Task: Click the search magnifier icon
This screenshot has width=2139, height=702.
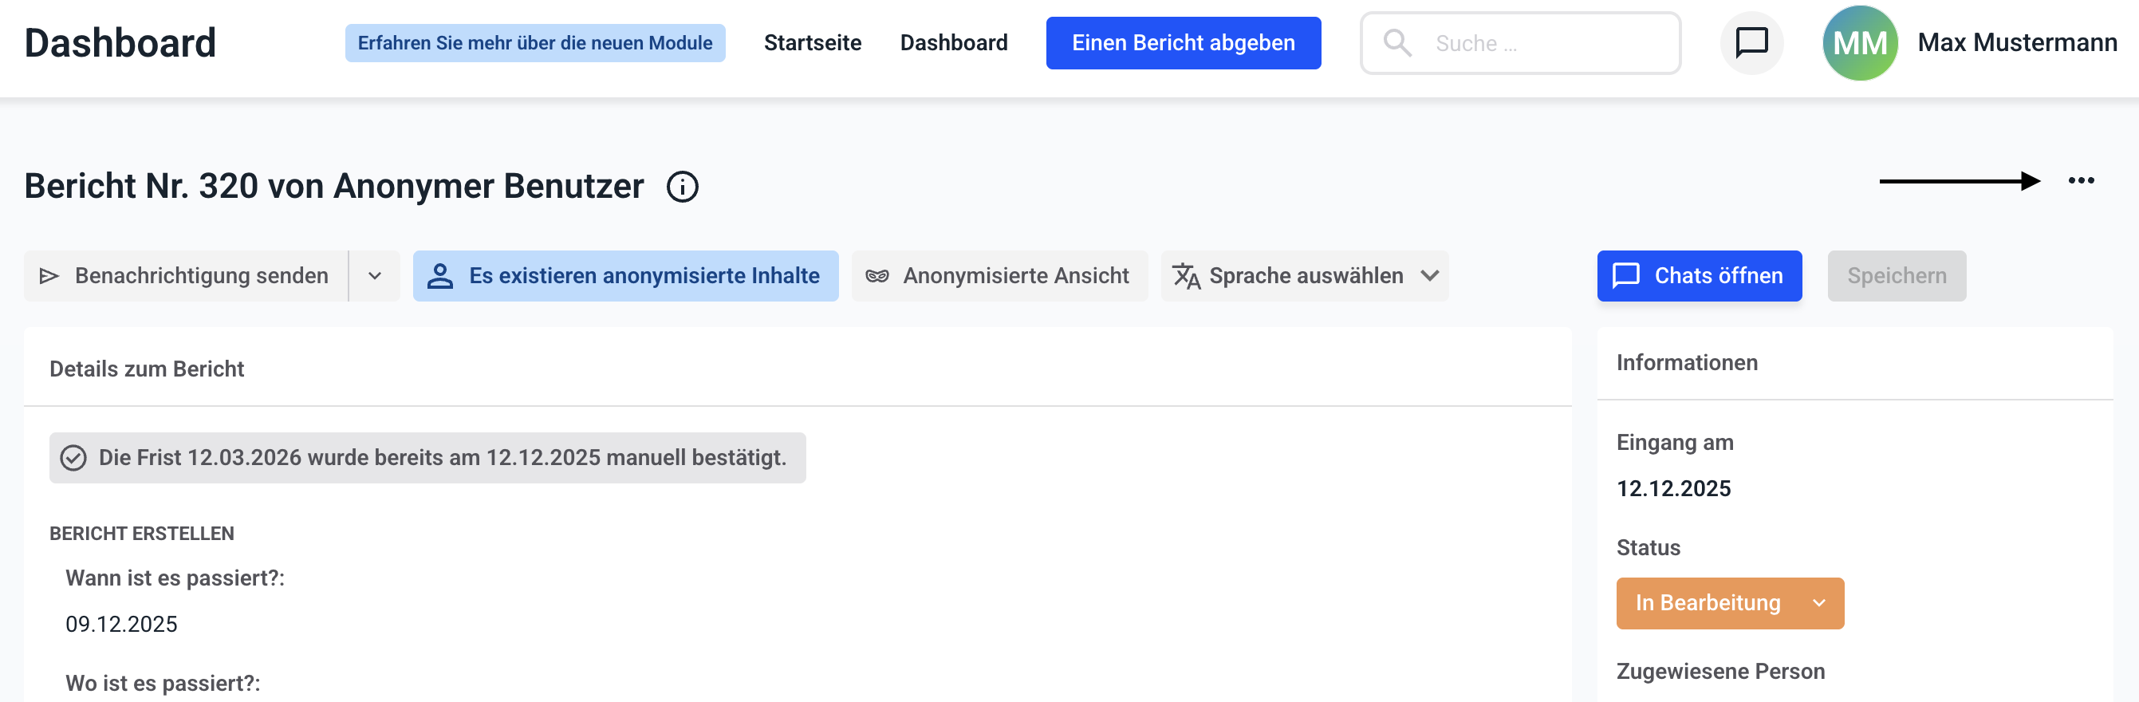Action: 1396,43
